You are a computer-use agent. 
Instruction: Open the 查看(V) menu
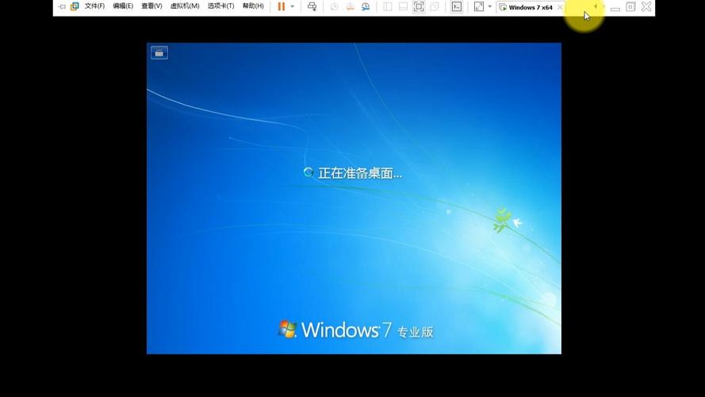pos(151,6)
